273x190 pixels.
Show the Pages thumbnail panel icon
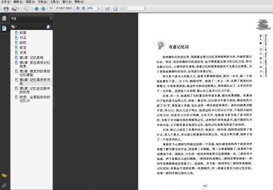coord(4,18)
